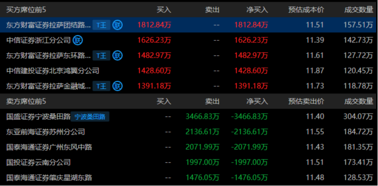The width and height of the screenshot is (378, 186).
Task: Click the green sell value 1476.05万
Action: (203, 178)
